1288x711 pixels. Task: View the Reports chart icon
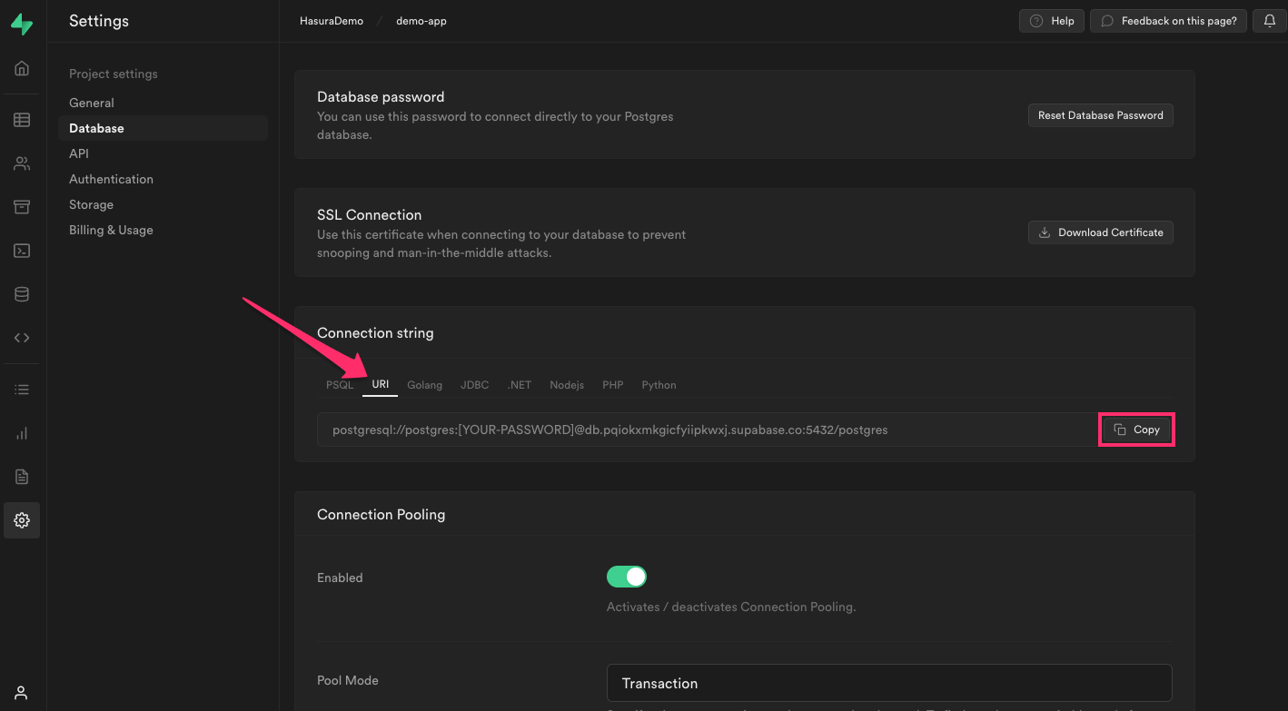pos(21,432)
